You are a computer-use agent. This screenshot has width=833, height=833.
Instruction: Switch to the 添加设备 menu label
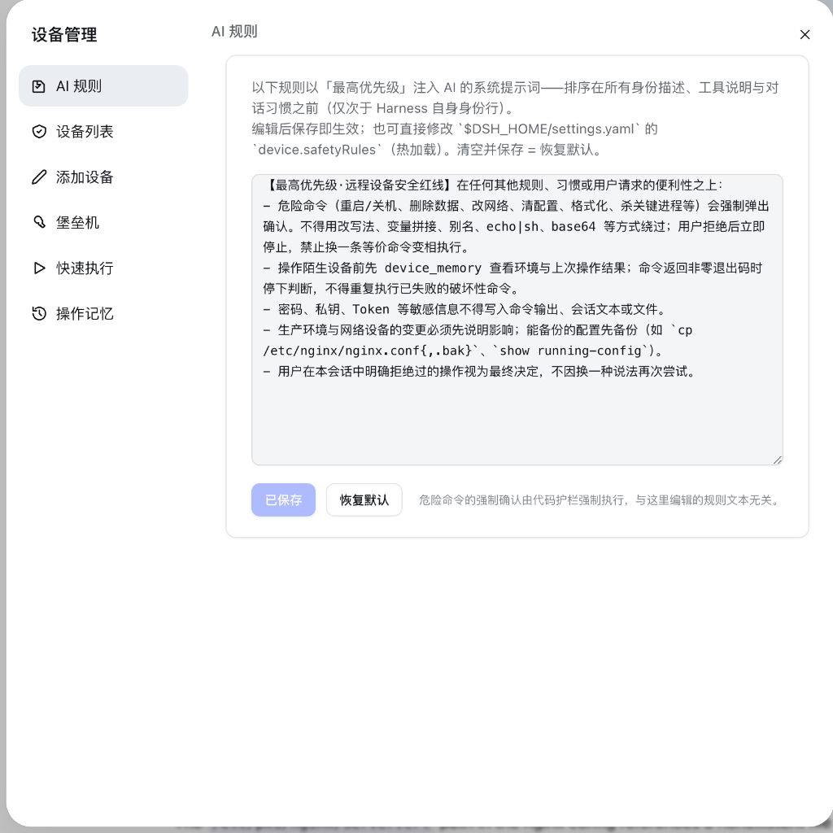click(x=85, y=177)
